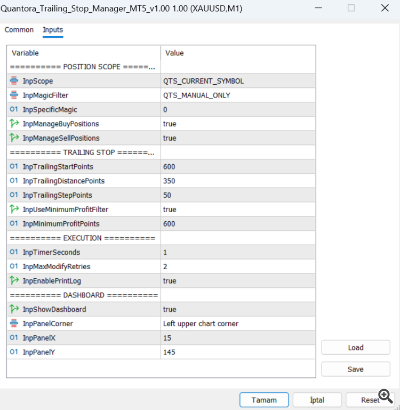Select the EXECUTION separator row
The height and width of the screenshot is (410, 400).
coord(161,238)
